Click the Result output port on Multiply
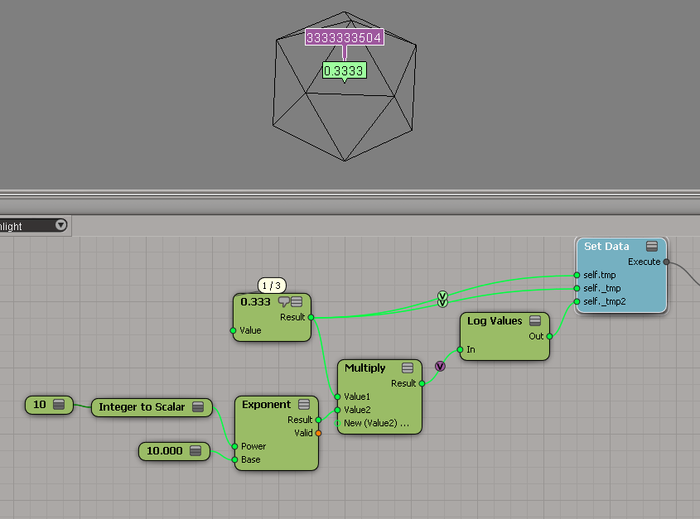The height and width of the screenshot is (519, 700). (422, 383)
